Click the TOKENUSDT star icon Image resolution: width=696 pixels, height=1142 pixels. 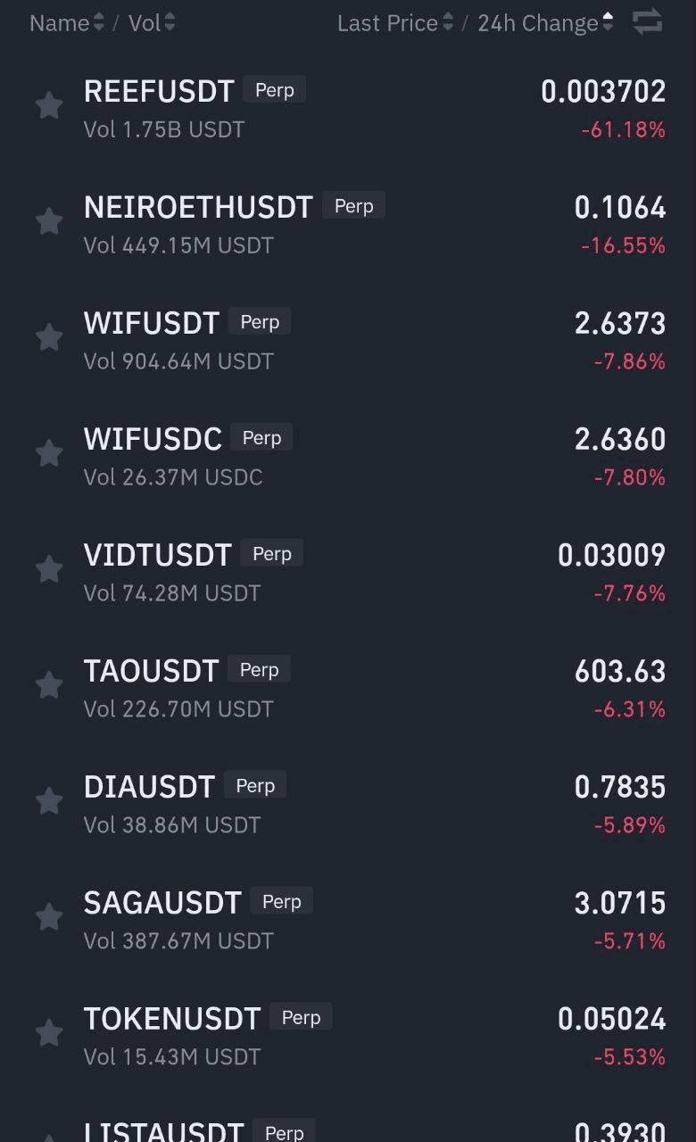(49, 1033)
